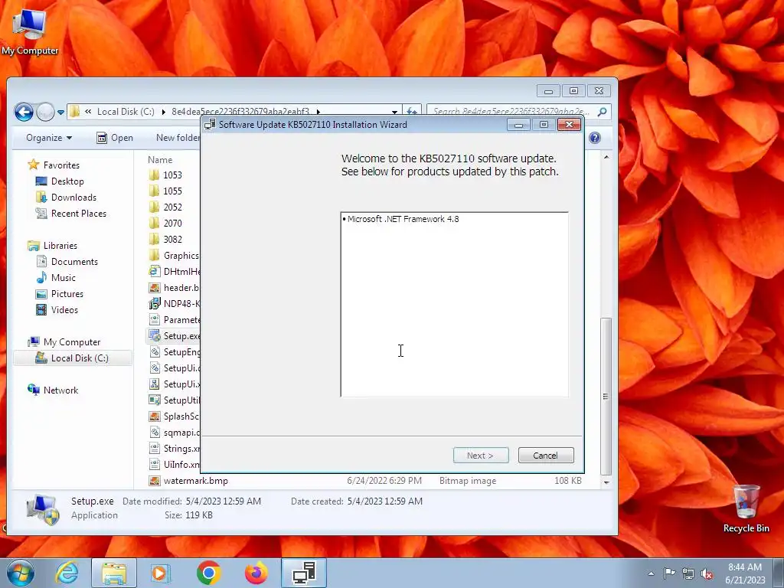This screenshot has width=784, height=588.
Task: Open the Music library
Action: click(x=55, y=277)
